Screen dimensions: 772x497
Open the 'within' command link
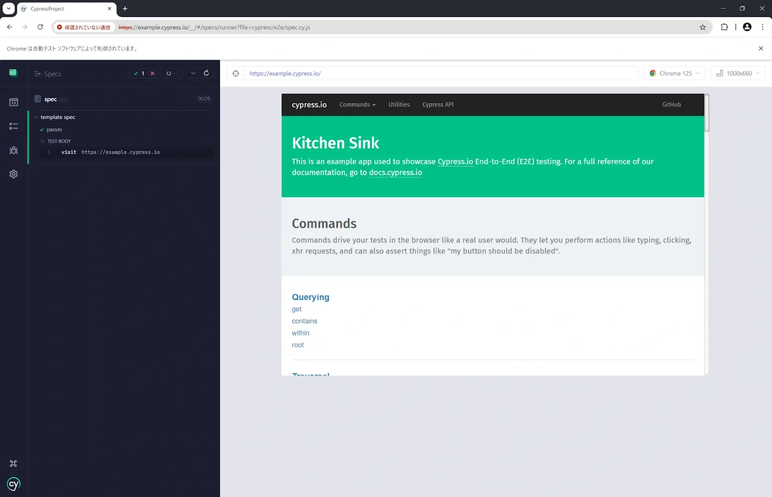point(300,333)
